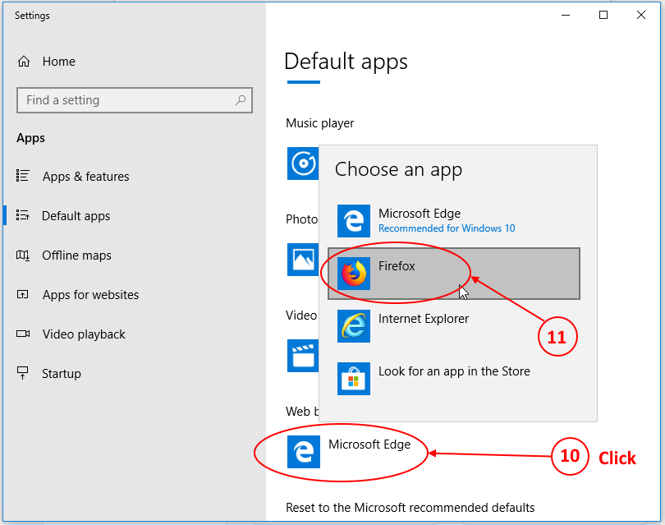Click current web browser Microsoft Edge label
Screen dimensions: 665x525
tap(369, 444)
